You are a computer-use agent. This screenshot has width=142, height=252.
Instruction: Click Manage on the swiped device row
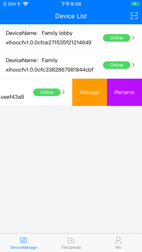[x=89, y=92]
